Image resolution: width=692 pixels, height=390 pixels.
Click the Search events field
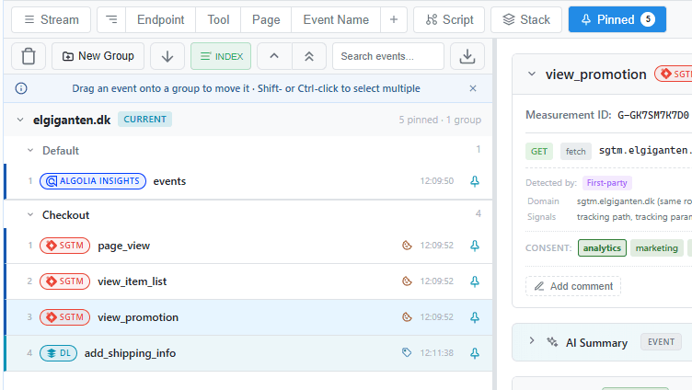coord(388,56)
